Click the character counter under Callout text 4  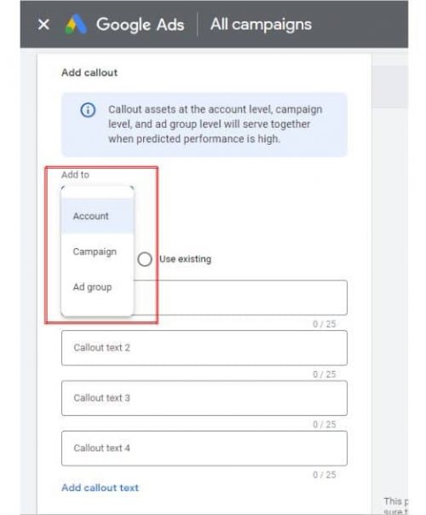(325, 475)
